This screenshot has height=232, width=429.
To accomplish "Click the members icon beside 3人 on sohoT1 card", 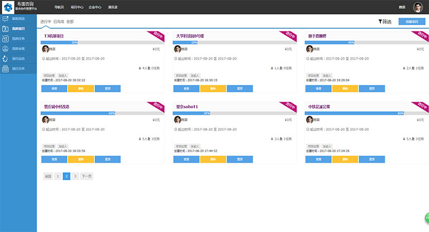I will 272,139.
